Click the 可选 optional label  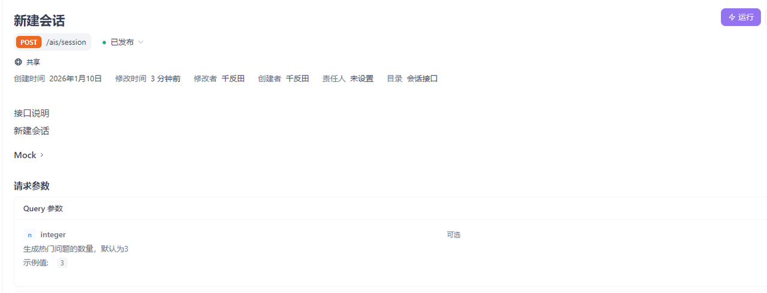point(454,235)
